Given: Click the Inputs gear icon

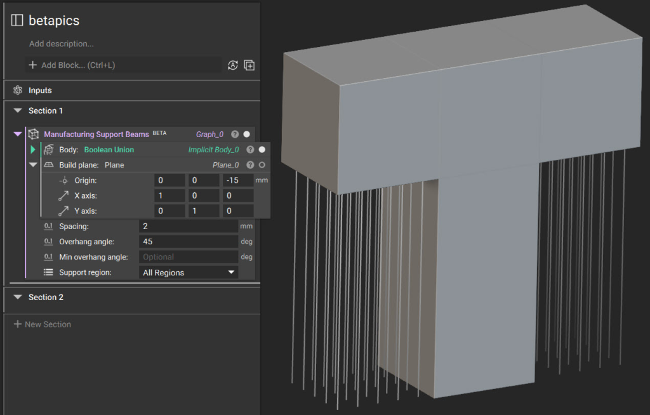Looking at the screenshot, I should [x=18, y=90].
